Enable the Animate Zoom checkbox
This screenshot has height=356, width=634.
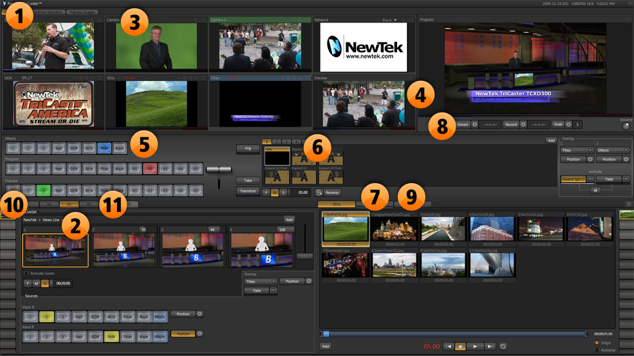(26, 273)
